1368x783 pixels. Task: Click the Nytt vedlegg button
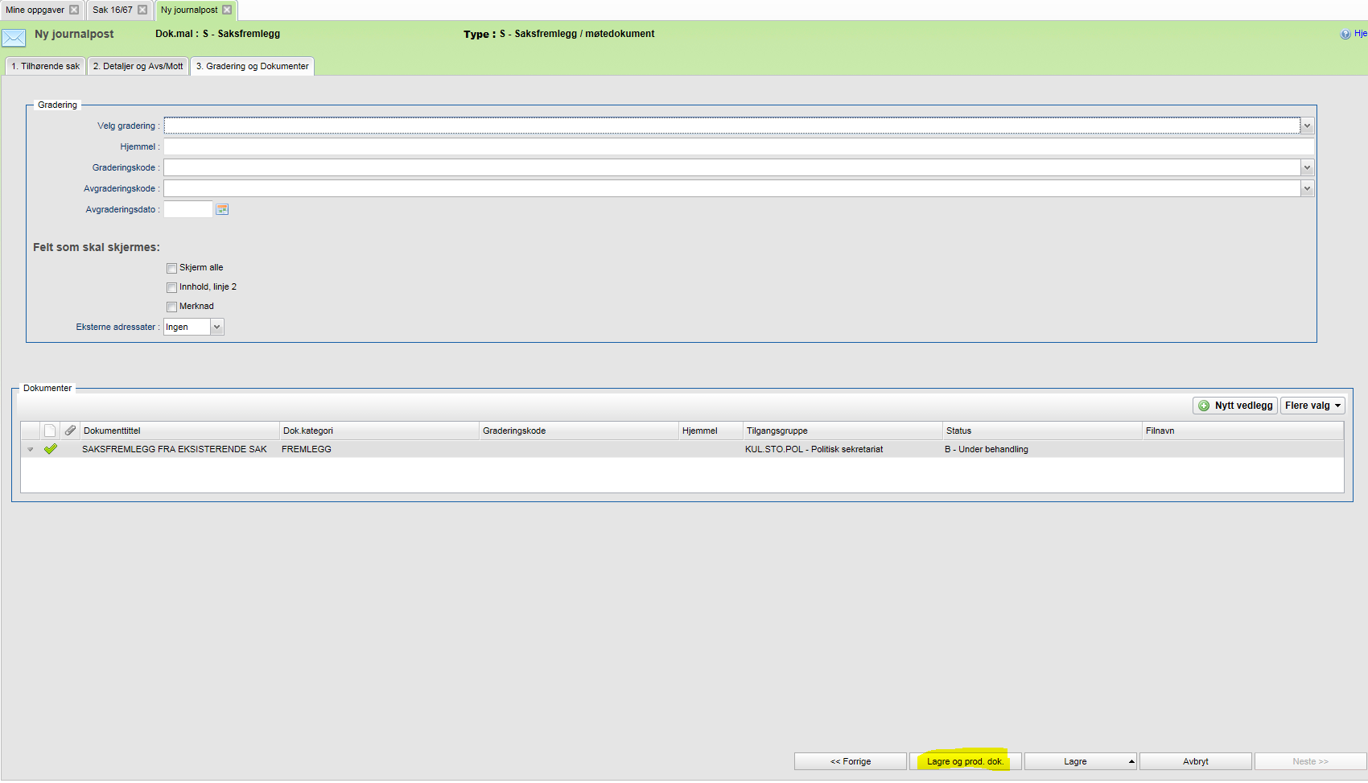(1235, 406)
